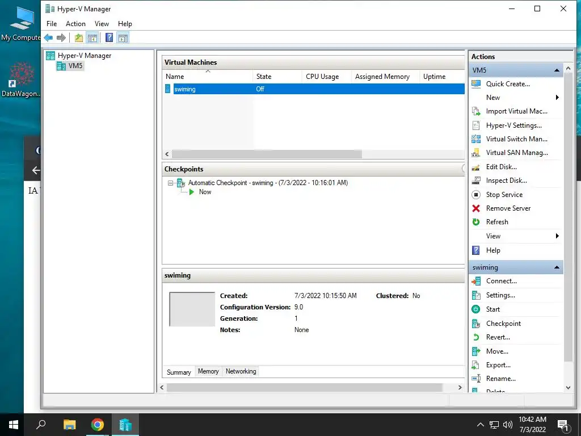Open Import Virtual Machine action
Screen dimensions: 581x436
[x=516, y=111]
